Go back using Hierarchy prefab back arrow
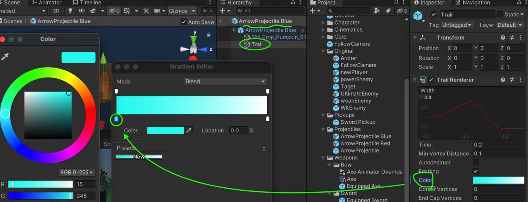 (221, 21)
